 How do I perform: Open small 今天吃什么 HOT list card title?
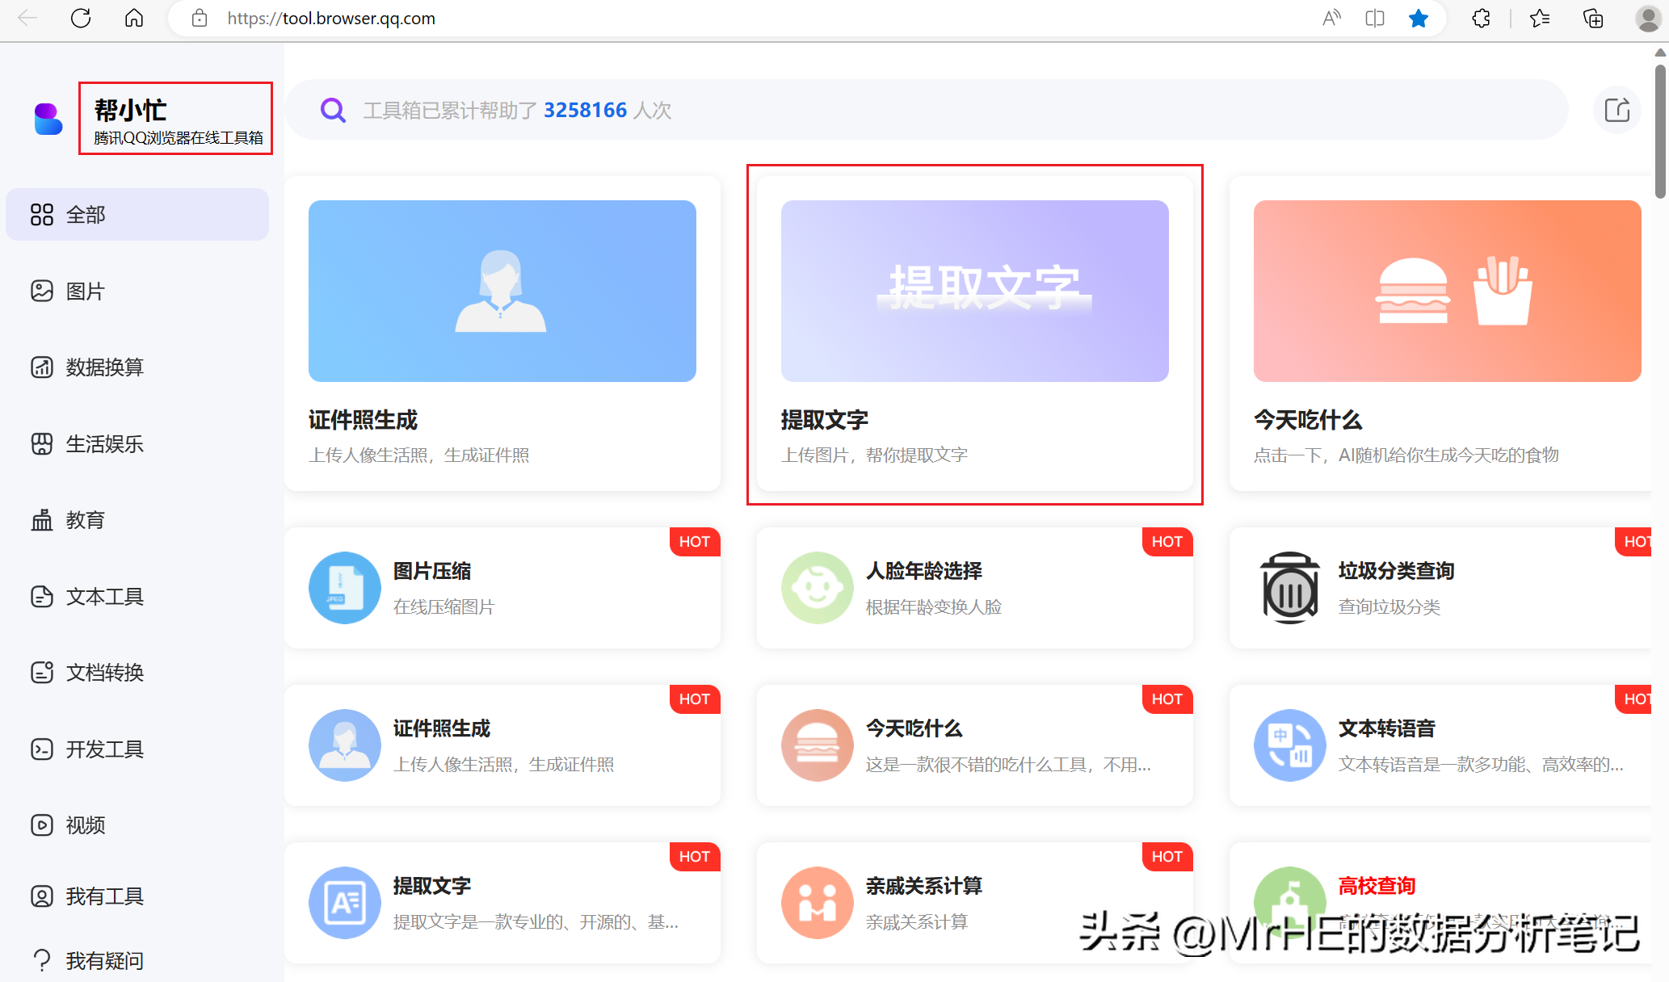tap(914, 728)
